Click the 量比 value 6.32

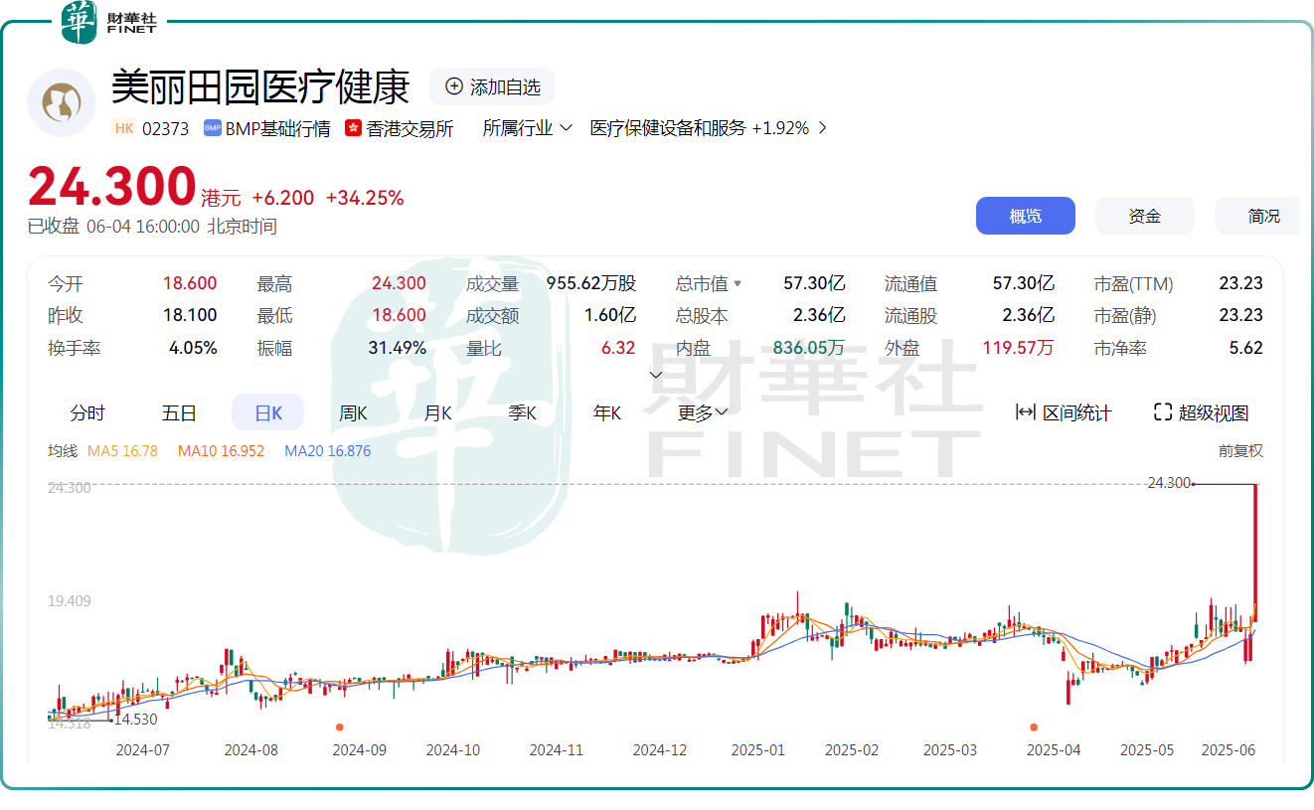pos(618,348)
